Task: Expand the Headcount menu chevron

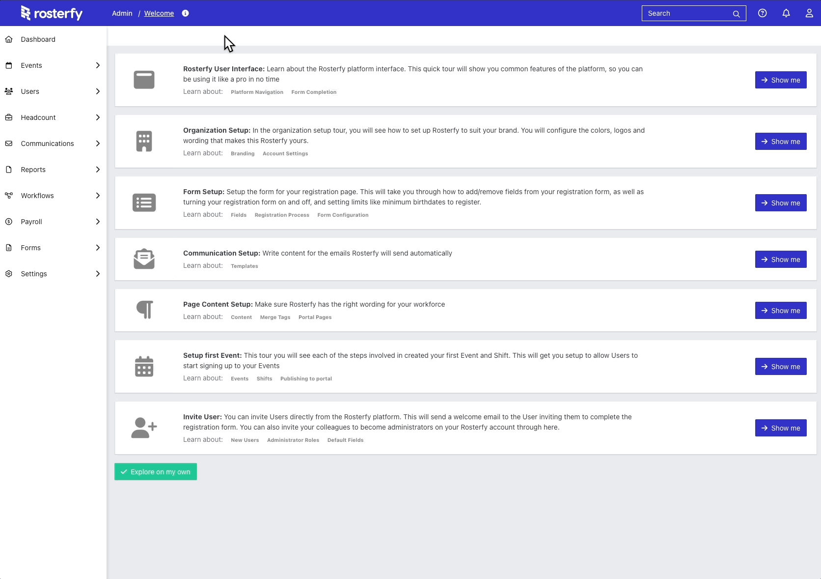Action: coord(98,117)
